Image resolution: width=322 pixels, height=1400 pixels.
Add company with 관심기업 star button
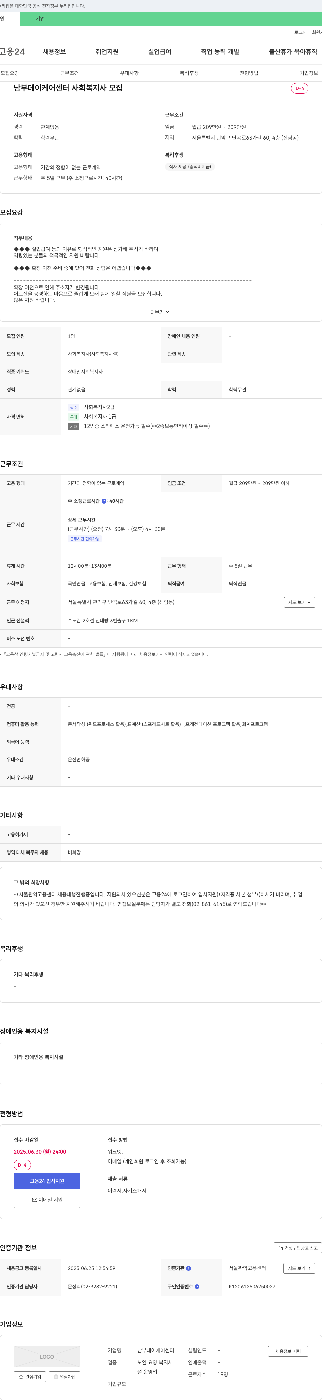(30, 1376)
